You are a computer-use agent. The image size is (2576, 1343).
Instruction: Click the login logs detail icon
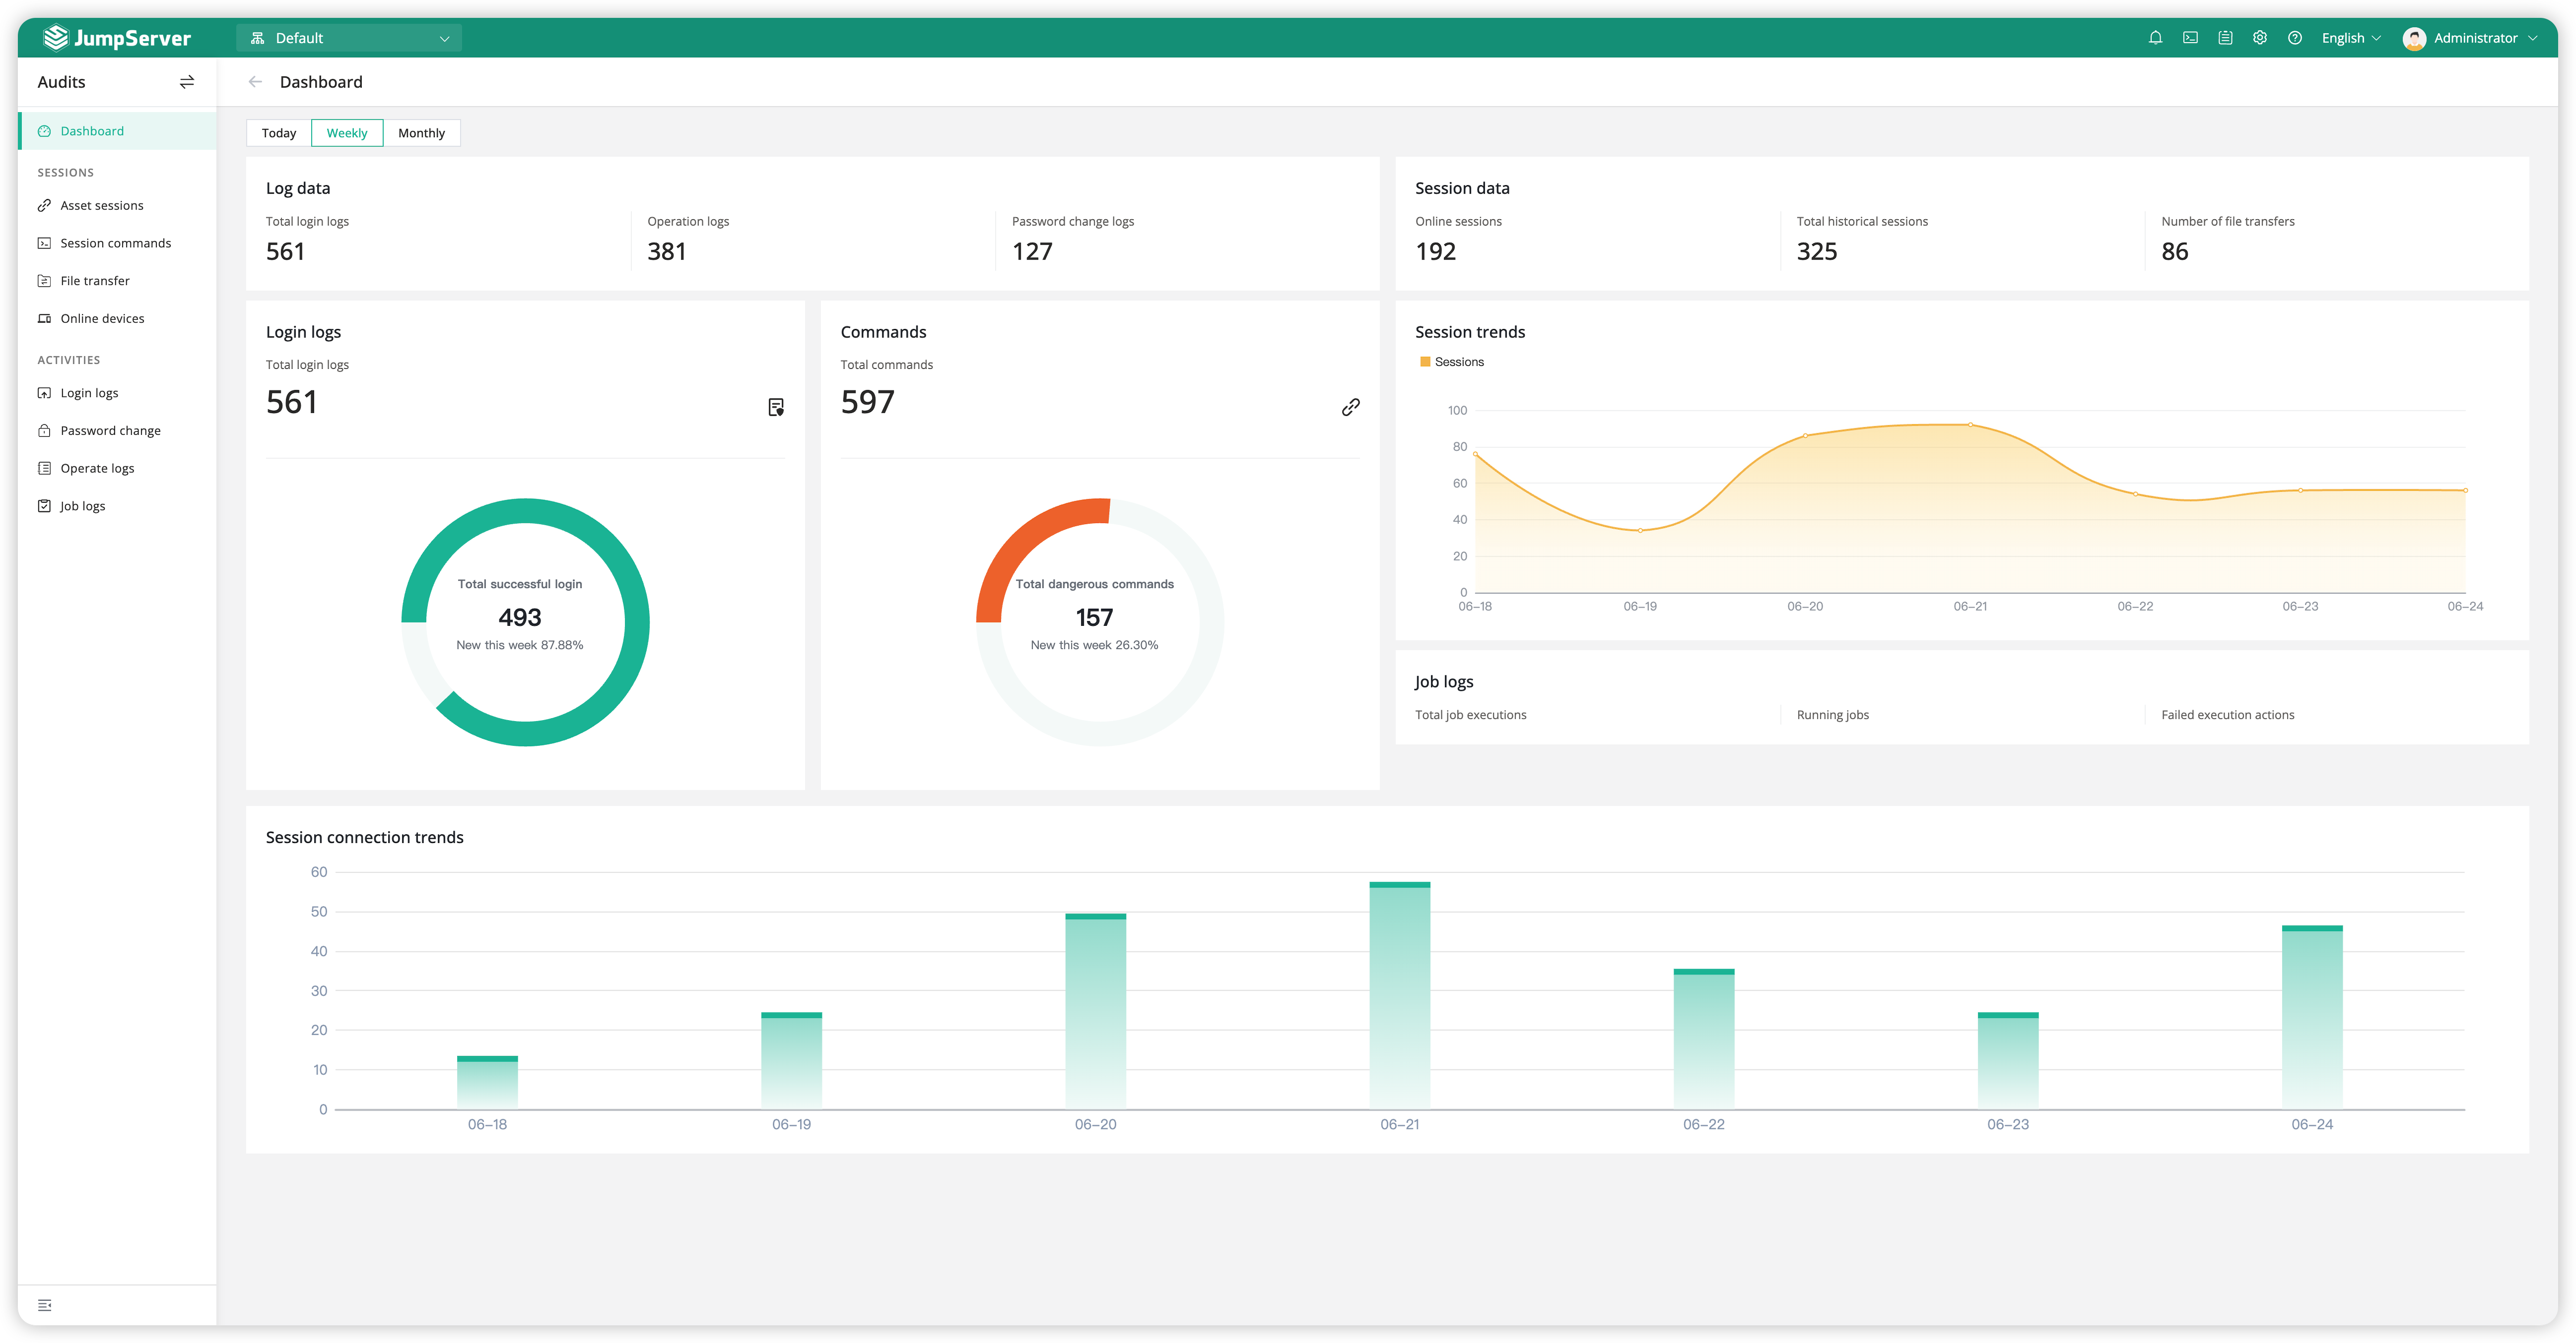[776, 407]
